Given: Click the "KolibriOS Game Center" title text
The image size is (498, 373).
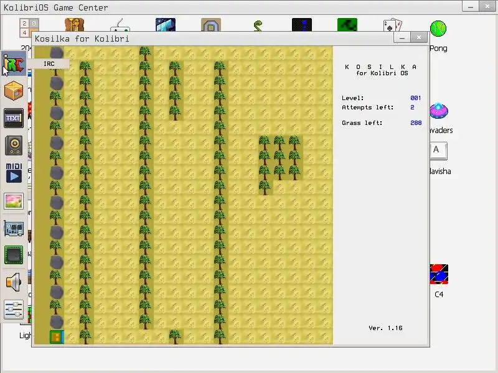Looking at the screenshot, I should [x=56, y=7].
